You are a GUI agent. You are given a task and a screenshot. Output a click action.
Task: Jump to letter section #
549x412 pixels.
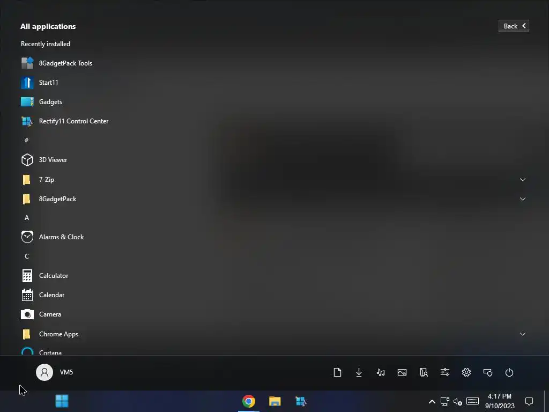click(x=27, y=141)
